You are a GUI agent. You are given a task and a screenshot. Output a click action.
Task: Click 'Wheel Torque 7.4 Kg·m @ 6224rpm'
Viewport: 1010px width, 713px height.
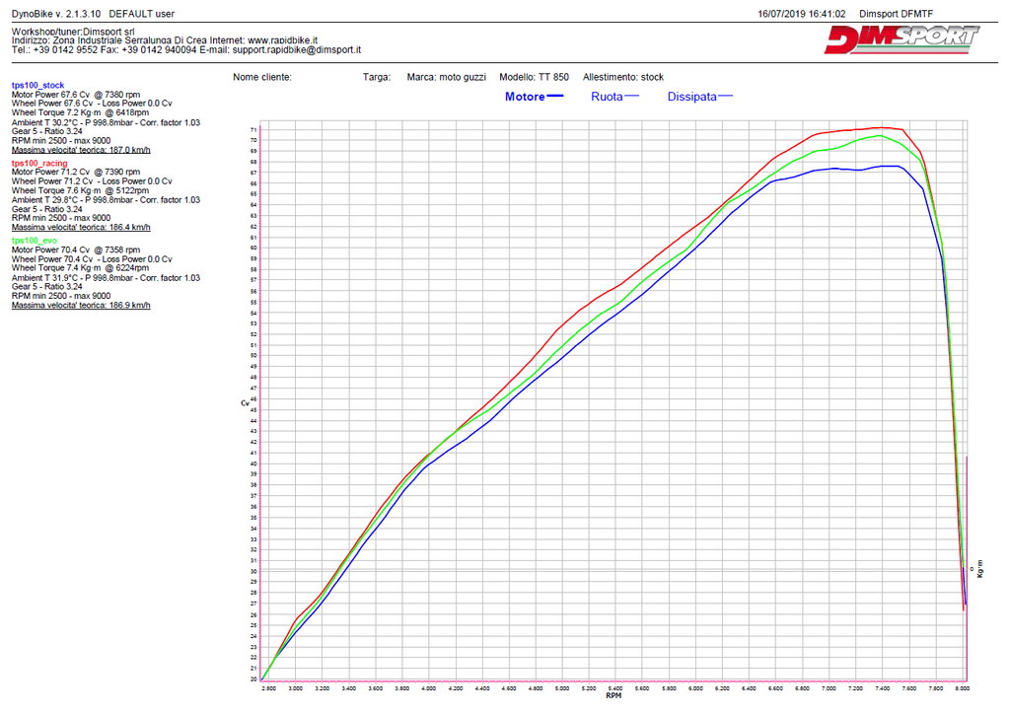(80, 268)
